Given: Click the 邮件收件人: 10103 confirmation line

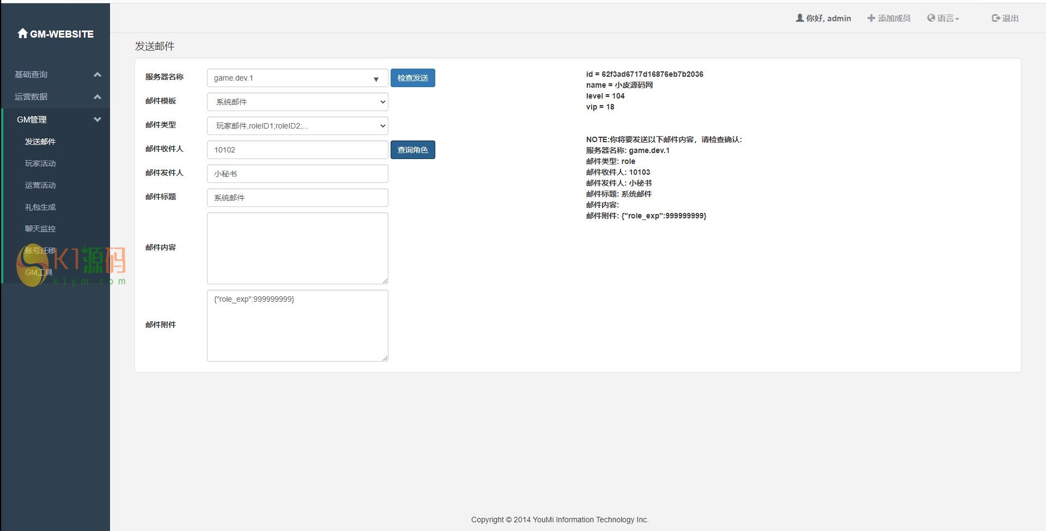Looking at the screenshot, I should coord(618,172).
